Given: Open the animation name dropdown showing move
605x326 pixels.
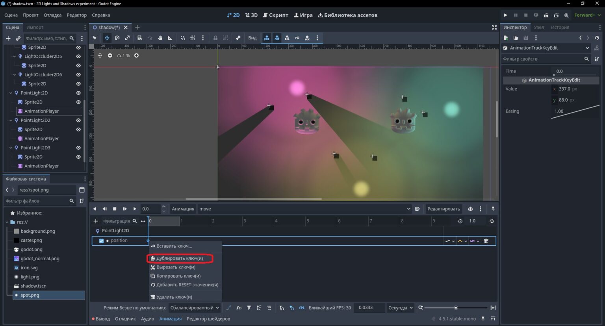Looking at the screenshot, I should 304,209.
